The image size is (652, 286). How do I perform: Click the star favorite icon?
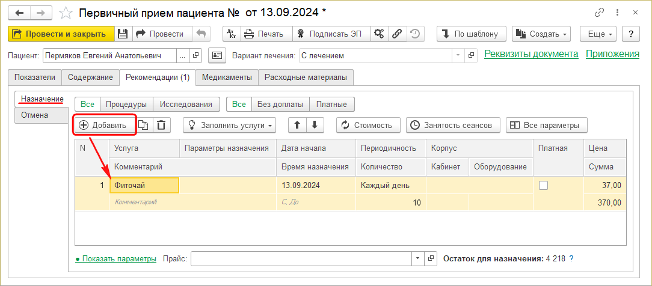point(67,13)
